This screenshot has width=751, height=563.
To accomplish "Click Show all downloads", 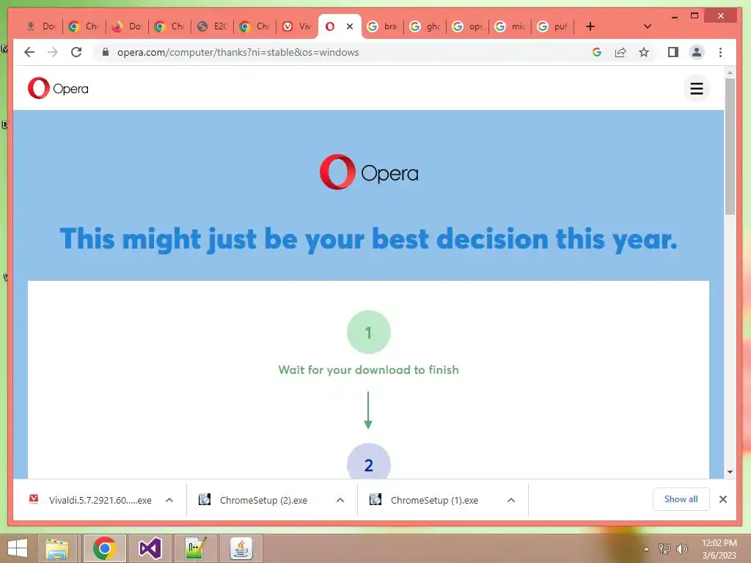I will [681, 499].
